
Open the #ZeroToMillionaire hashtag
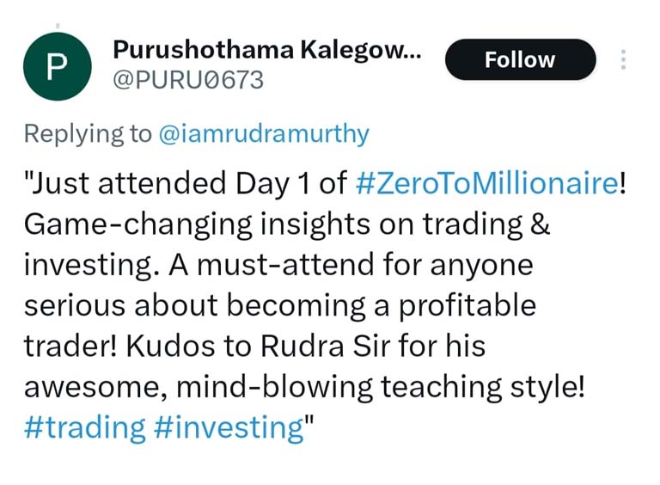[486, 183]
